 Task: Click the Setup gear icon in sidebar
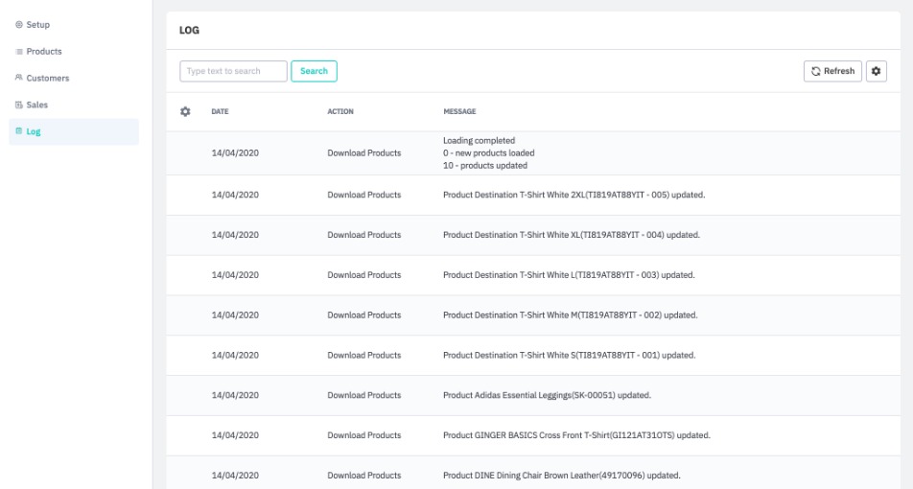15,24
